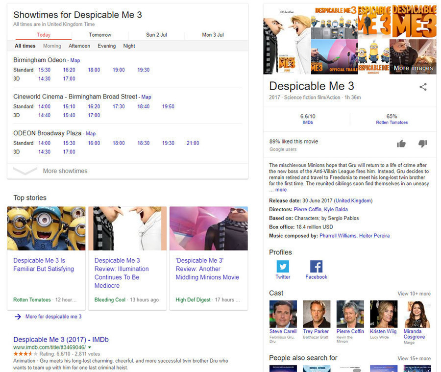Open High Def Digest Middling Minions story

click(x=207, y=269)
